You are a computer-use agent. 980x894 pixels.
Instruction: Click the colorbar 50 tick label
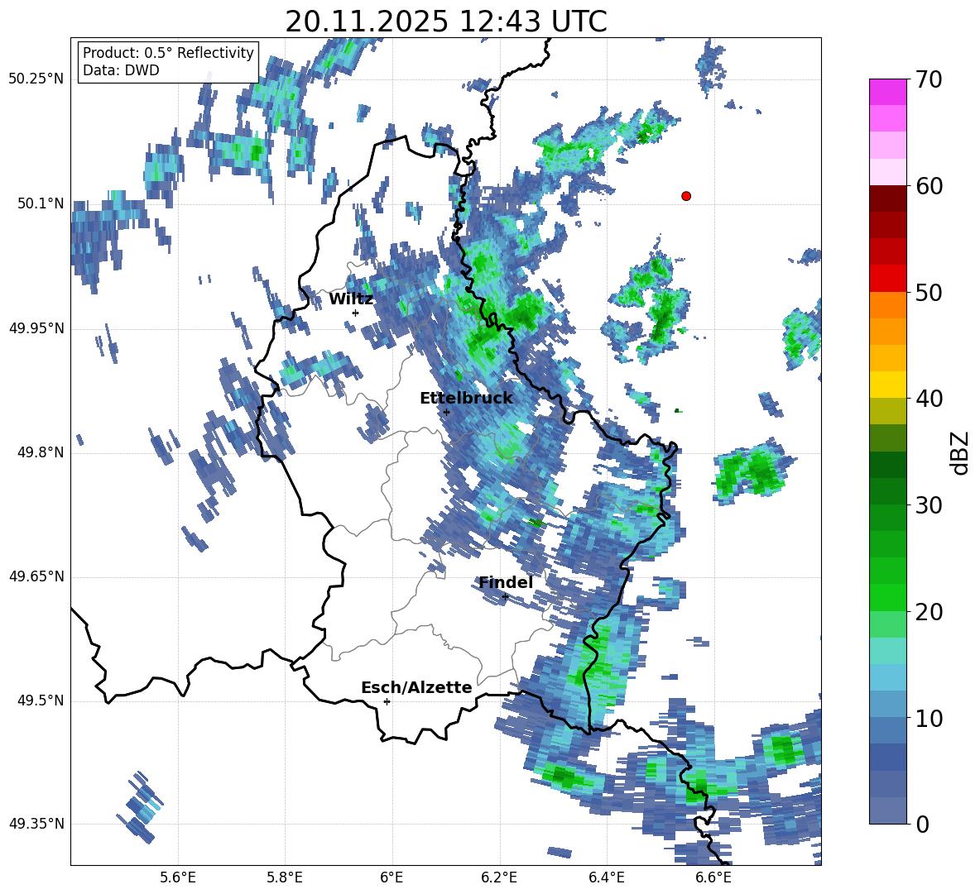[x=929, y=292]
